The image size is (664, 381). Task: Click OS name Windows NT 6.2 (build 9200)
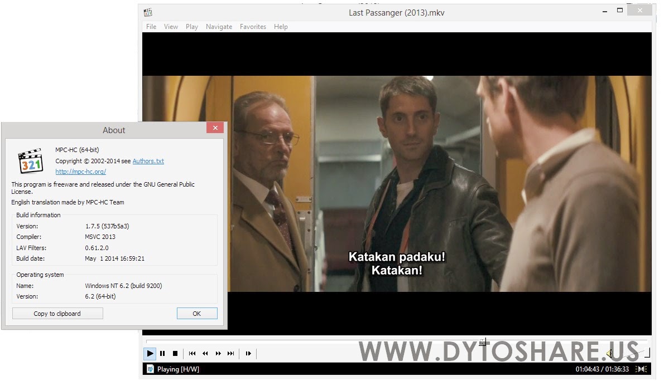[123, 286]
